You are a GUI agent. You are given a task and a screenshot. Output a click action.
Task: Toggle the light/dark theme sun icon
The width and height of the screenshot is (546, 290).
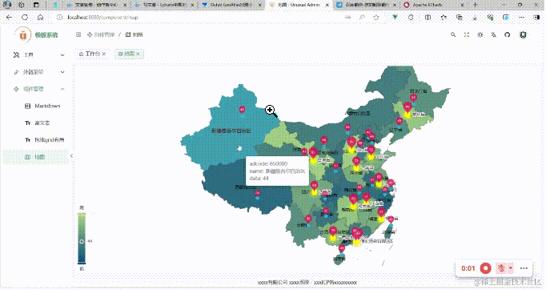[x=480, y=34]
